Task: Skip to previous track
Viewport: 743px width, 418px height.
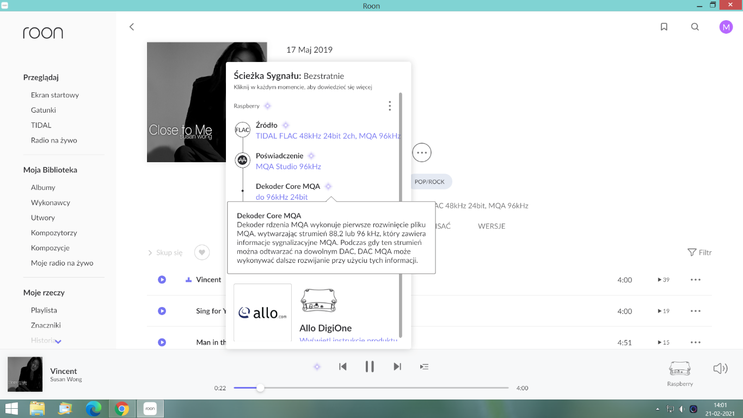Action: [x=343, y=367]
